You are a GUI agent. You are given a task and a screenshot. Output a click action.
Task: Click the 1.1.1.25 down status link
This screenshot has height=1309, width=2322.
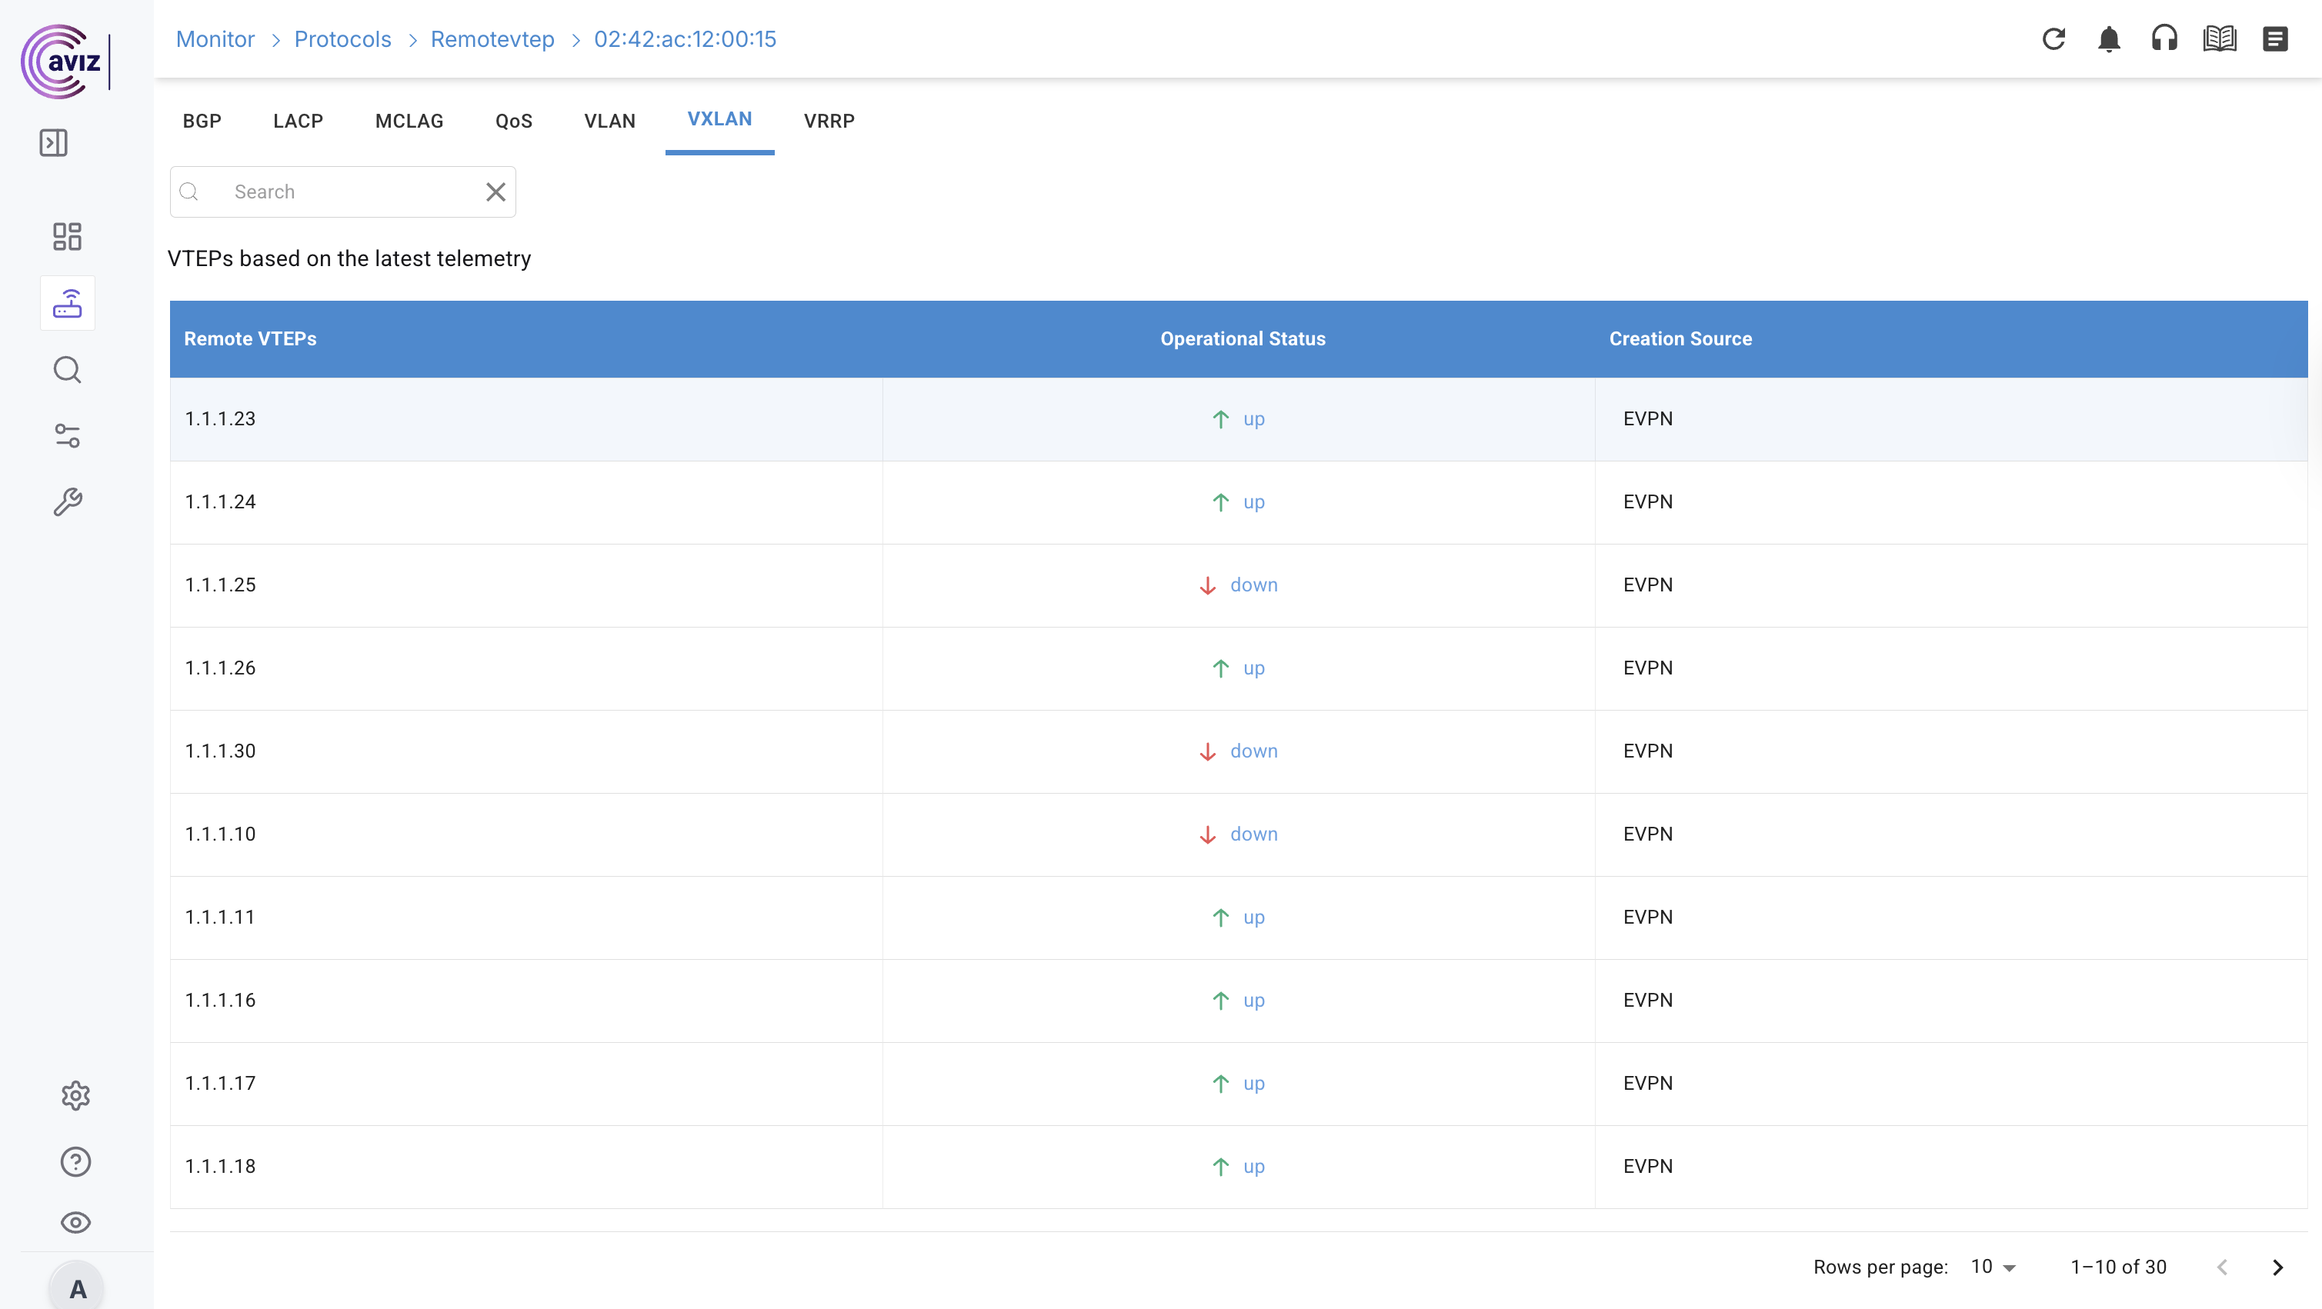pos(1253,585)
